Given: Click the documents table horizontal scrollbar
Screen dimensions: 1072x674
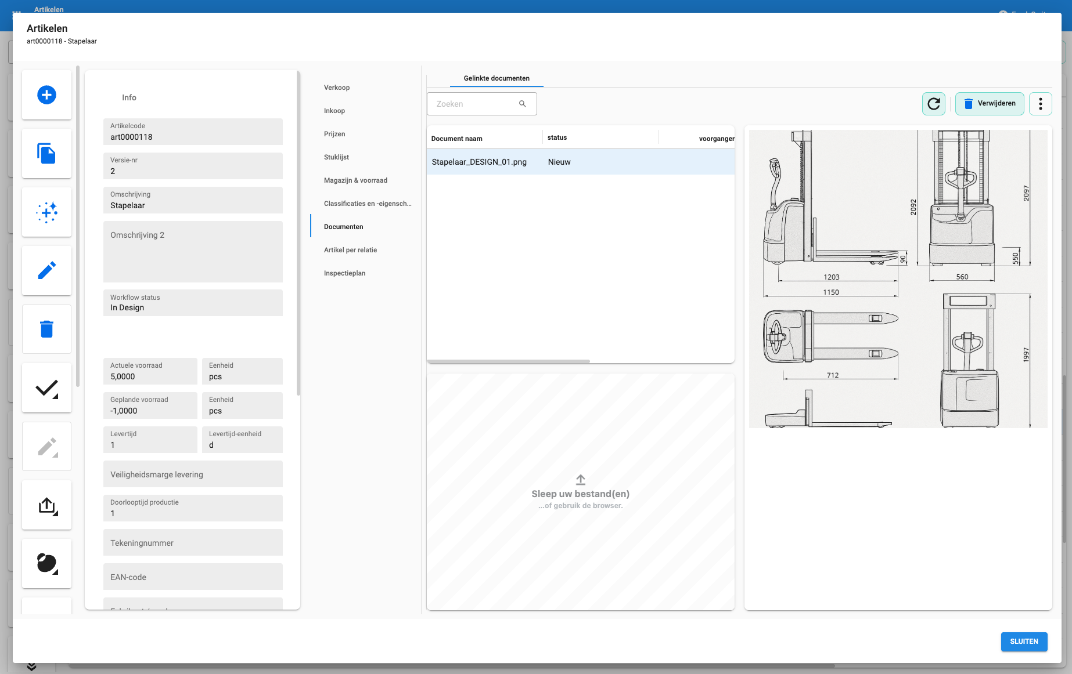Looking at the screenshot, I should coord(509,361).
